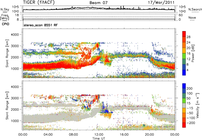Select the '200' value on velocity colorbar

[190, 88]
